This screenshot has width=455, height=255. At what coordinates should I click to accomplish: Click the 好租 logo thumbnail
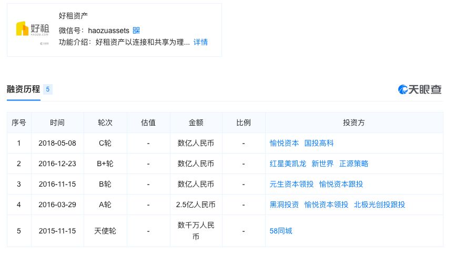29,30
